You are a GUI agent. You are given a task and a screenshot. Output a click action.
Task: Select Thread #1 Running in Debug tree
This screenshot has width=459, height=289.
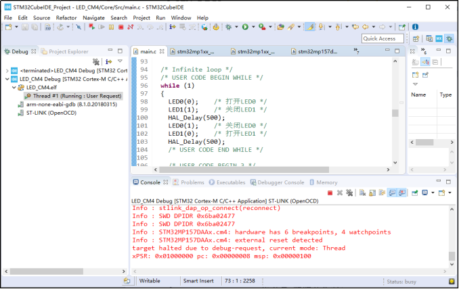click(x=74, y=96)
